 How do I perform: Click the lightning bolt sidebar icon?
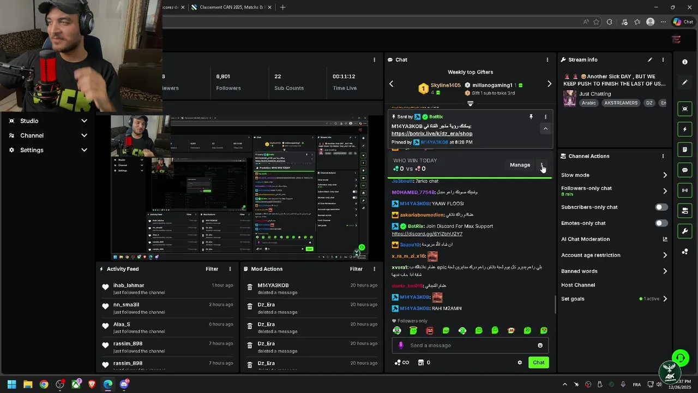[685, 129]
